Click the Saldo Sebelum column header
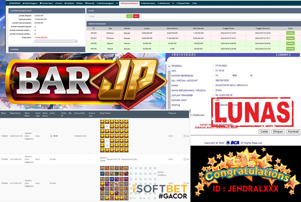Viewport: 301px width, 202px height. (x=172, y=28)
